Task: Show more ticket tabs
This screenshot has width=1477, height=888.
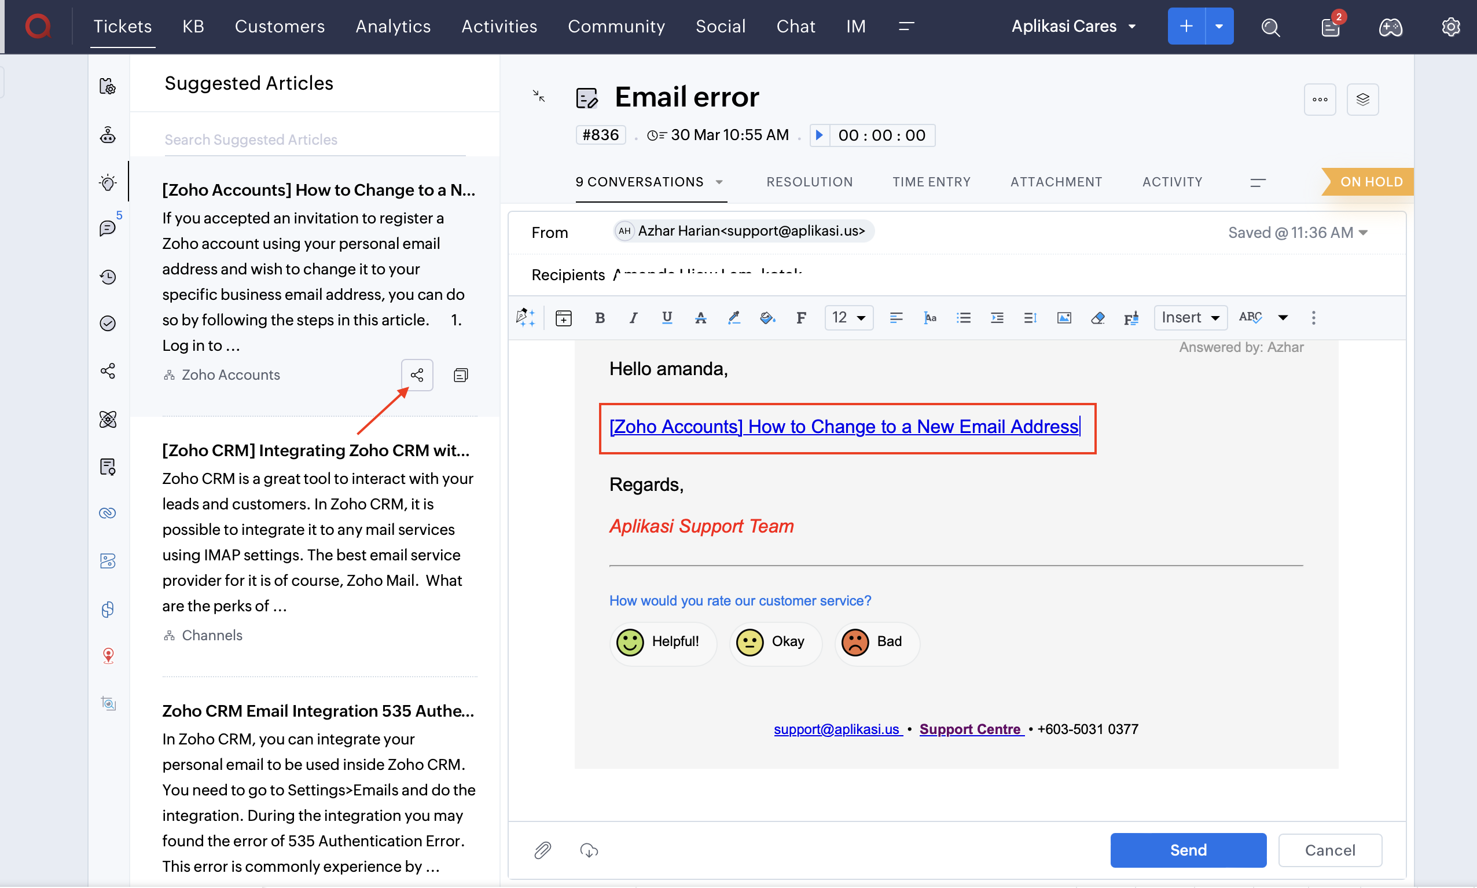Action: pos(1258,182)
